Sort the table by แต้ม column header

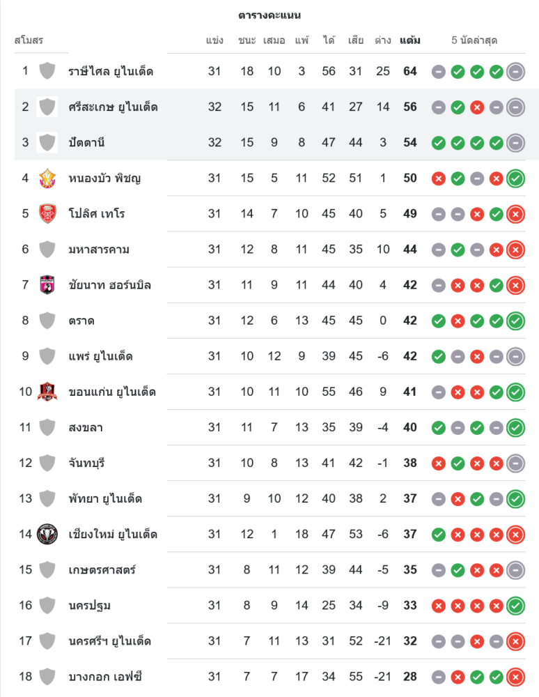click(x=410, y=40)
